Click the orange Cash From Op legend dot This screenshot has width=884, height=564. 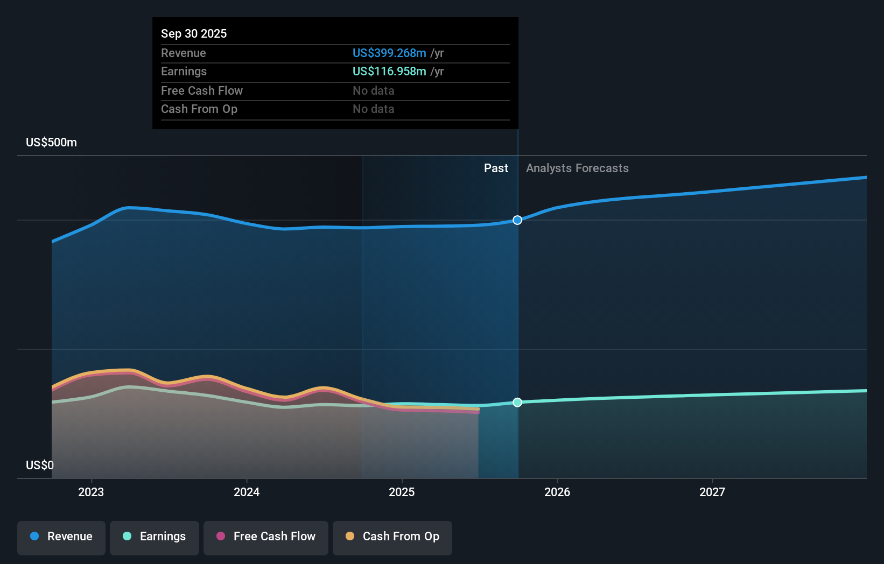[x=349, y=537]
